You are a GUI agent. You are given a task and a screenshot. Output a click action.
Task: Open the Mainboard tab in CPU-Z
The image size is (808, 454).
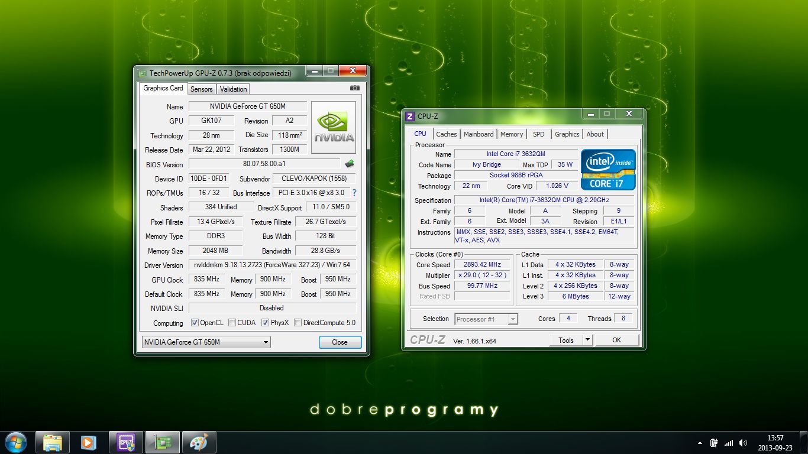pyautogui.click(x=479, y=134)
